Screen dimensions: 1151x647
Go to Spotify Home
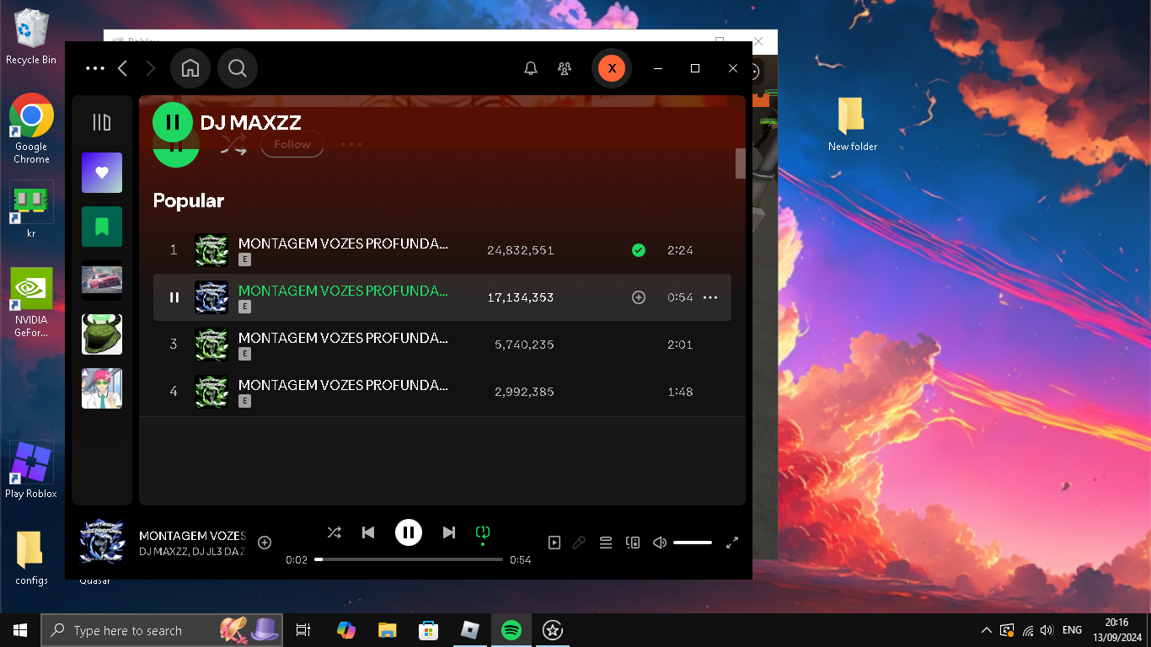190,68
